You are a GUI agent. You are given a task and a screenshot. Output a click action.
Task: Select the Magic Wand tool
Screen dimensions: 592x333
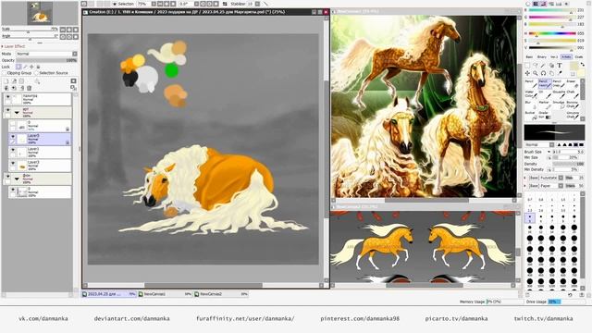tap(543, 66)
